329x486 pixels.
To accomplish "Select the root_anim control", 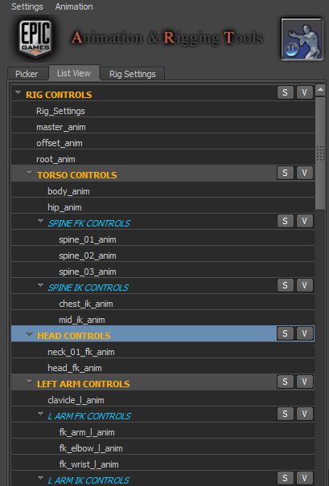I will tap(162, 159).
